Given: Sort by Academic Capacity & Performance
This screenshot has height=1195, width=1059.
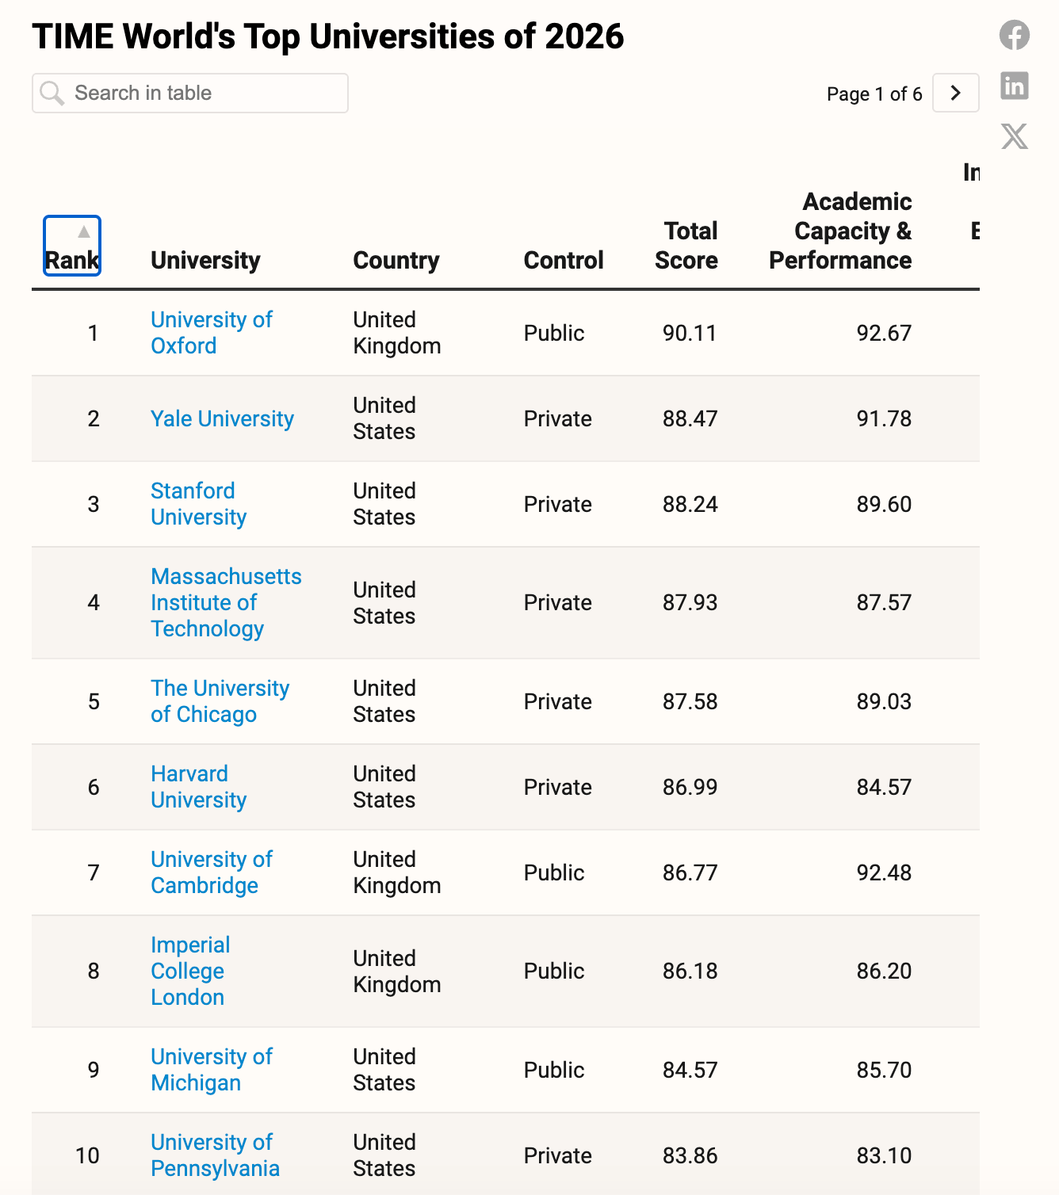Looking at the screenshot, I should 840,231.
